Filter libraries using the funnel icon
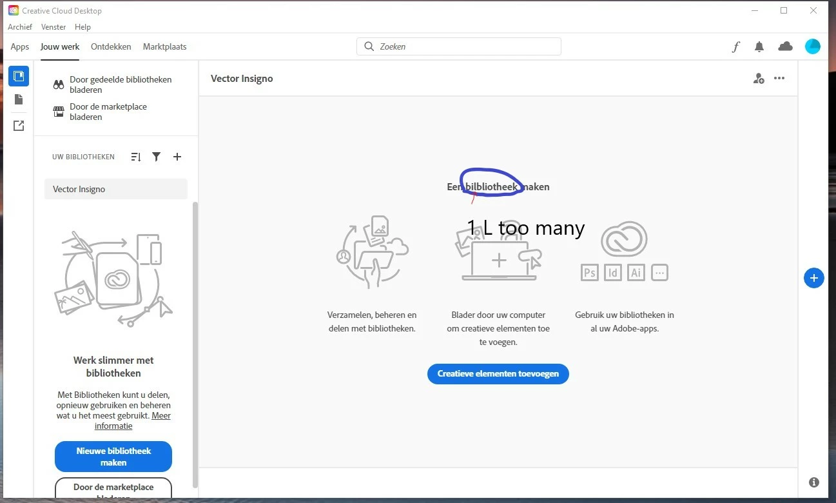The image size is (836, 503). [156, 157]
